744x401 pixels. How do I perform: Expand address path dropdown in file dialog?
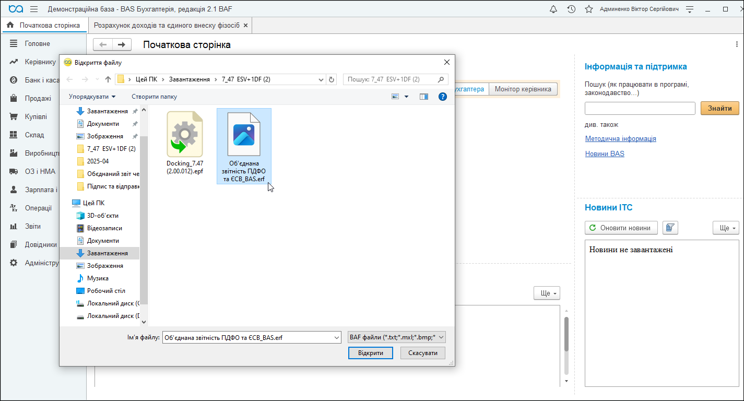coord(321,79)
